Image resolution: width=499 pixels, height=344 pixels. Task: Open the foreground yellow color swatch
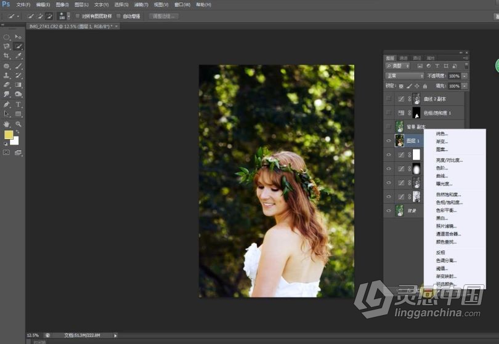click(8, 135)
